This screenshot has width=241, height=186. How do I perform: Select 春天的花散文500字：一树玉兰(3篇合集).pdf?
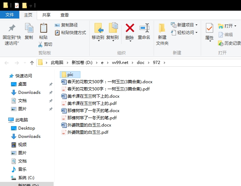(105, 89)
